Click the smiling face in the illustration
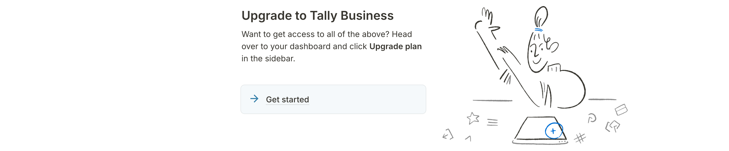 point(538,52)
